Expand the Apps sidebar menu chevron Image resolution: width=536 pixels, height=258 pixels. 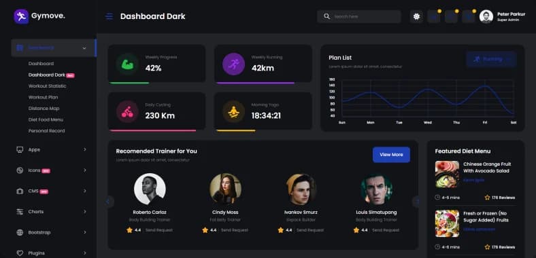(85, 149)
